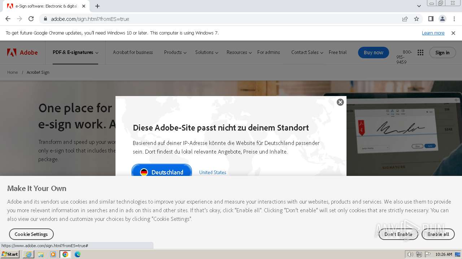Viewport: 462px width, 259px height.
Task: Close the e-Sign software tab
Action: tap(84, 6)
